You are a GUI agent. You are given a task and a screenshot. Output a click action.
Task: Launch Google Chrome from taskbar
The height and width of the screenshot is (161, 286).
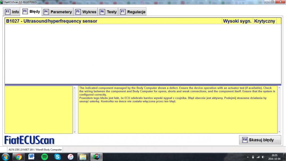[x=18, y=157]
